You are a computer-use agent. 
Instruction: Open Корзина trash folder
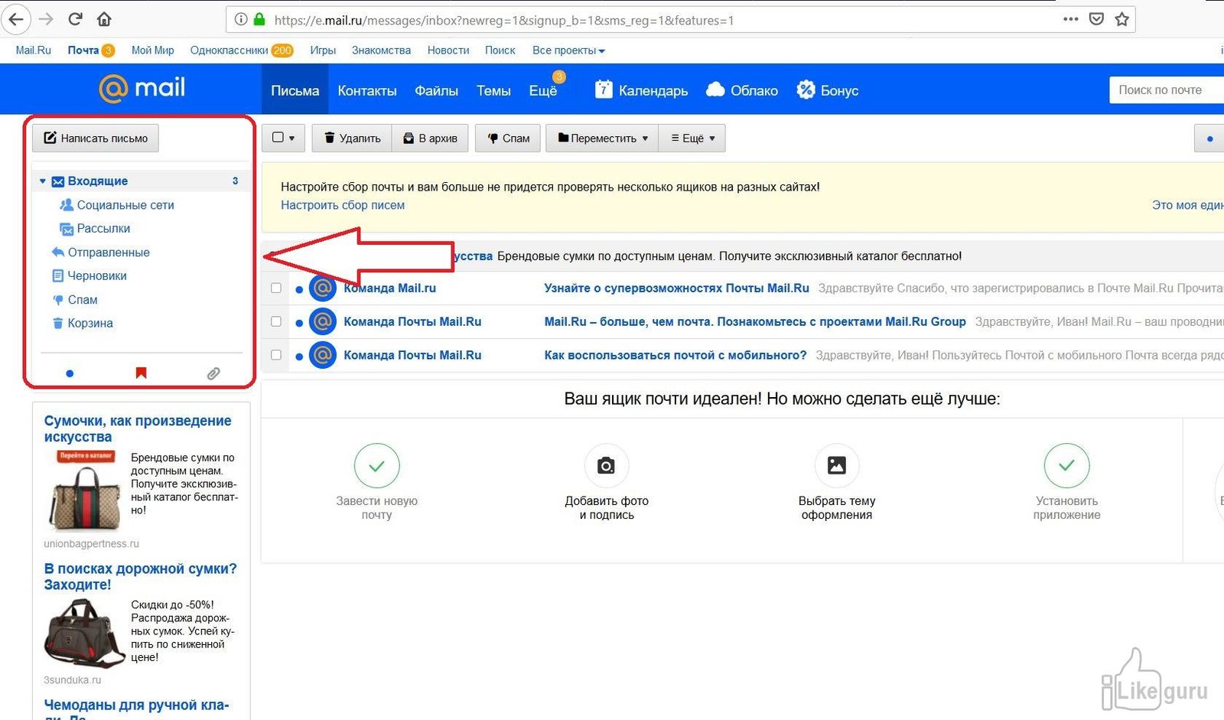[x=90, y=323]
